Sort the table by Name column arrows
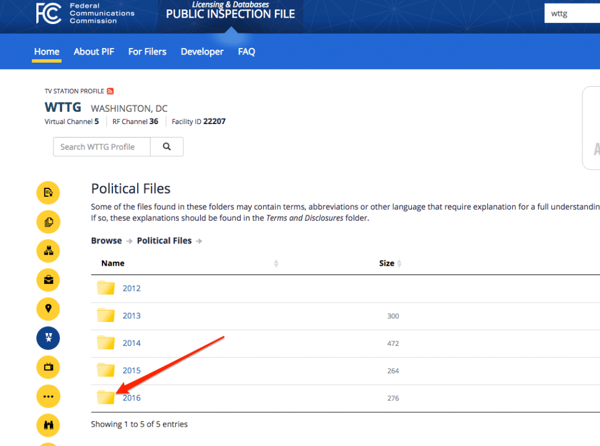Viewport: 600px width, 446px height. [x=277, y=263]
